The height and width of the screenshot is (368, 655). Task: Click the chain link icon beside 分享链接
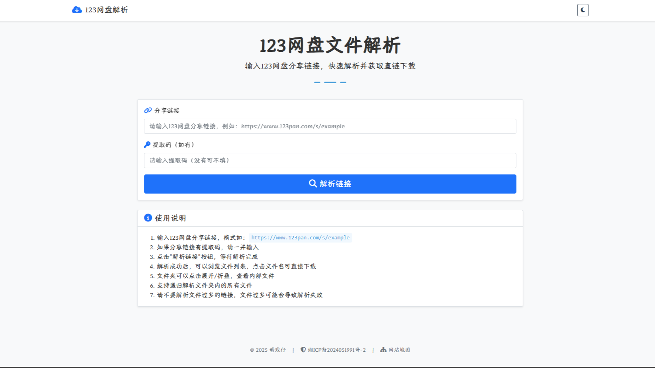[148, 110]
